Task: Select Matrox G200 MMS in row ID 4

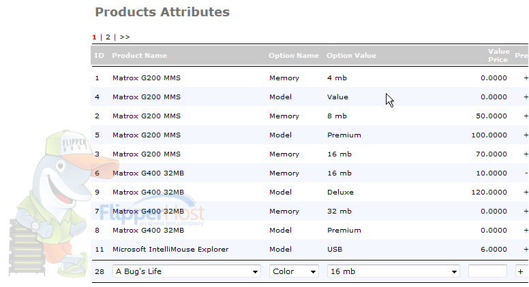Action: coord(147,97)
